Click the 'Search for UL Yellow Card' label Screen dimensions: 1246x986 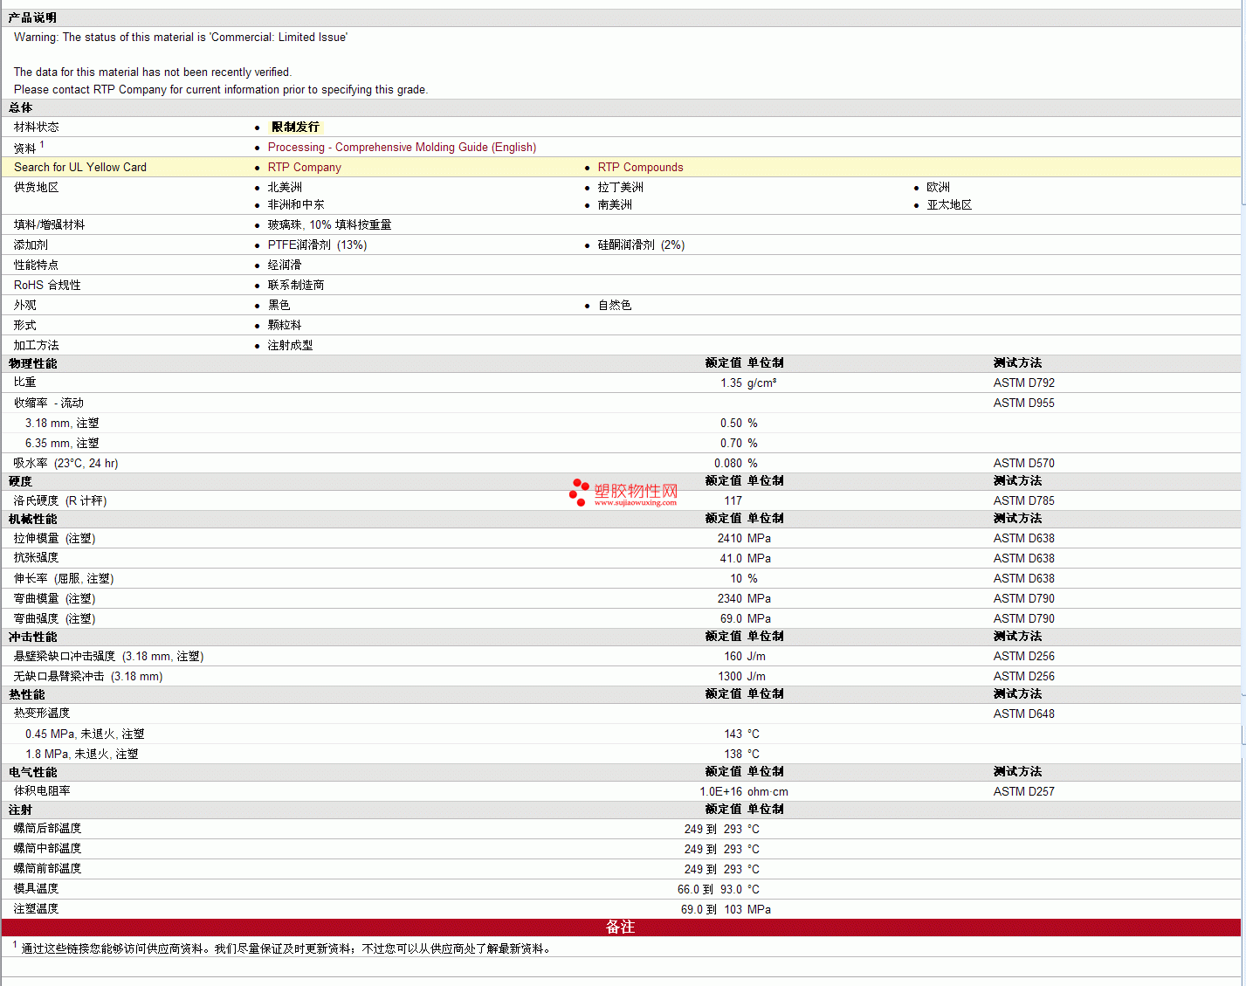(80, 168)
